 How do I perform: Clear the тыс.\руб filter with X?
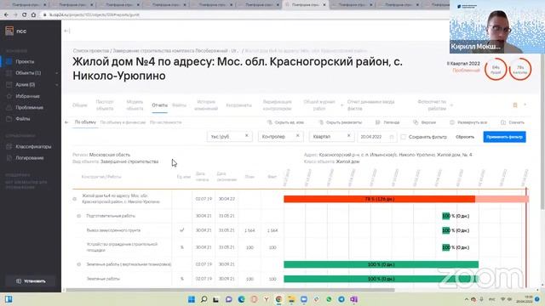(x=246, y=136)
